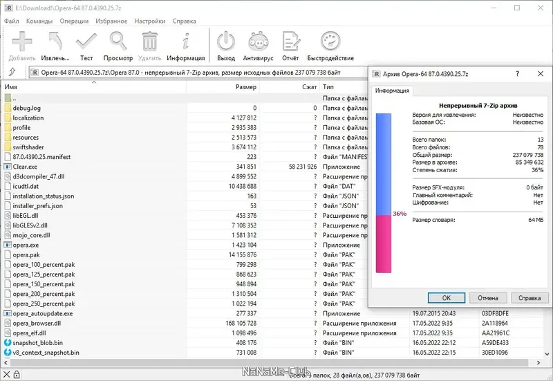
Task: Select the icudtl.dat file icon
Action: click(8, 186)
